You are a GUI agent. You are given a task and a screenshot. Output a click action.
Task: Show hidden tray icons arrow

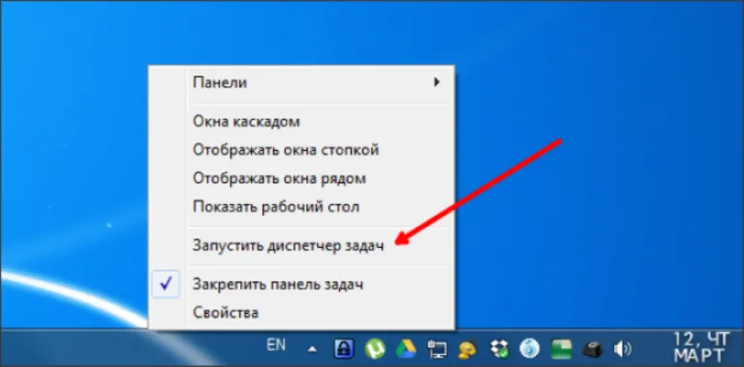[312, 350]
